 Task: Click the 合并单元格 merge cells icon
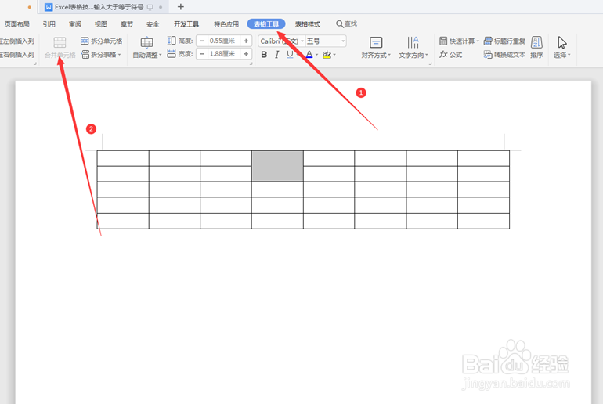(x=60, y=42)
